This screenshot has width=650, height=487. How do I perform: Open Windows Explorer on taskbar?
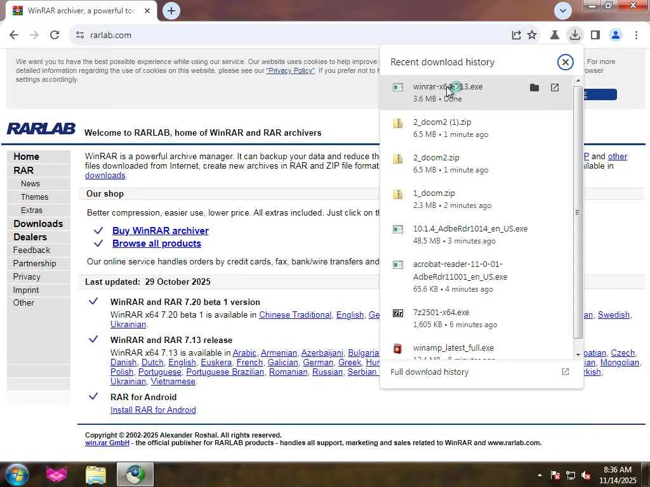pos(96,474)
